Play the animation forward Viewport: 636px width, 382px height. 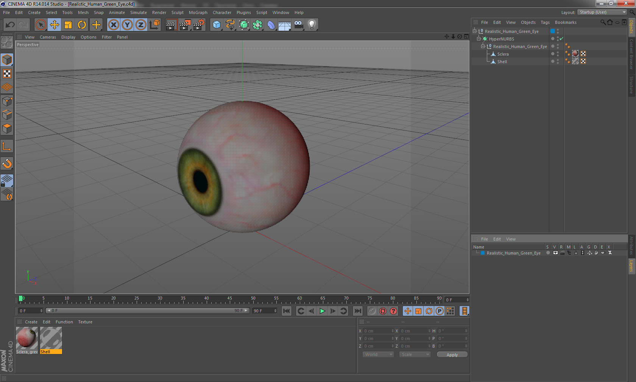tap(322, 311)
